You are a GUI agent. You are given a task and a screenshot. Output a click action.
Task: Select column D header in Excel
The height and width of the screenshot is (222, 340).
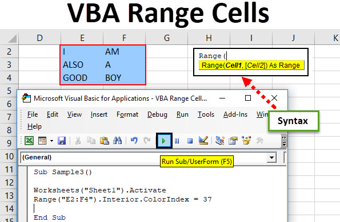coord(39,38)
